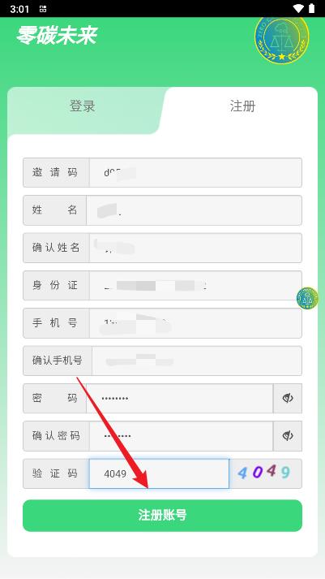
Task: Tap the round Zero Carbon logo badge at top
Action: click(282, 40)
